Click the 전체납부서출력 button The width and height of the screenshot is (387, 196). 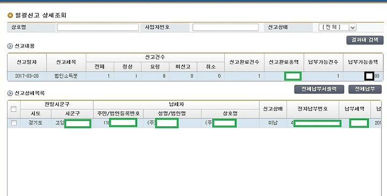click(319, 89)
